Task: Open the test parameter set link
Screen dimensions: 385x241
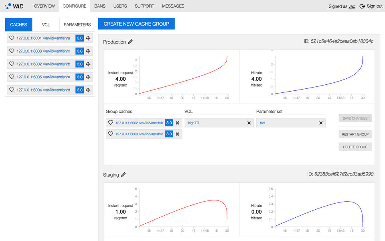Action: pos(262,123)
